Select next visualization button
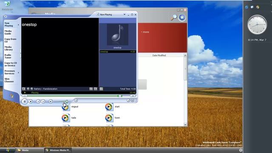This screenshot has width=272, height=153. pyautogui.click(x=31, y=89)
